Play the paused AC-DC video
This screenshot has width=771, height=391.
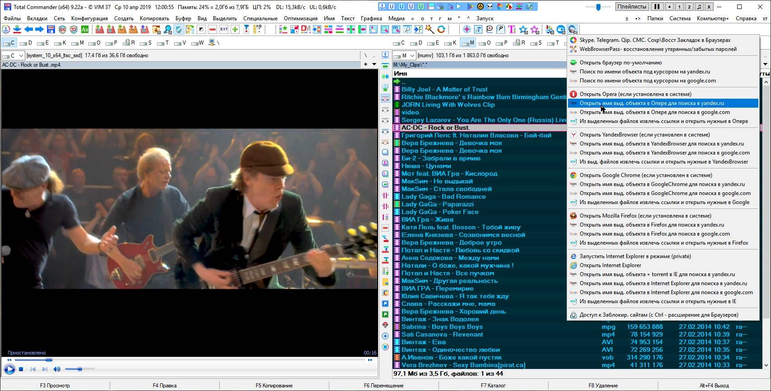pos(9,369)
